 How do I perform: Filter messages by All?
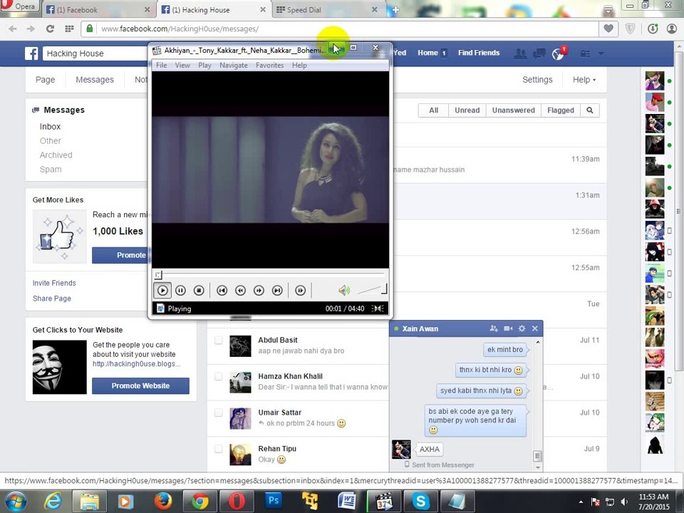433,110
